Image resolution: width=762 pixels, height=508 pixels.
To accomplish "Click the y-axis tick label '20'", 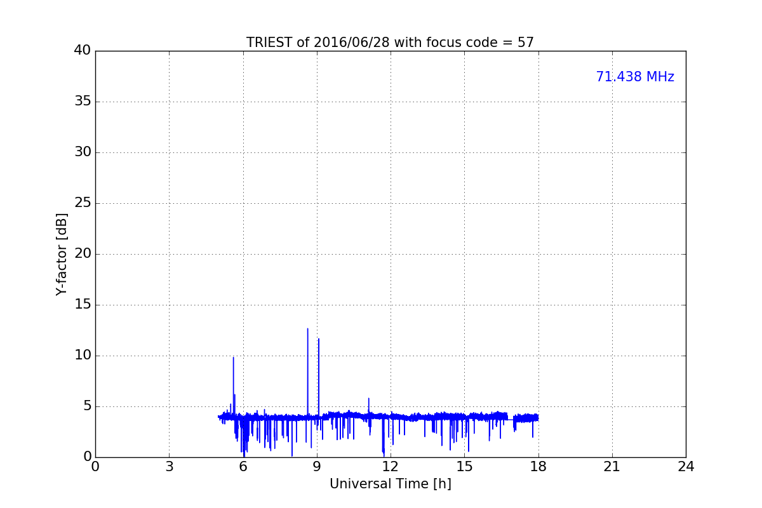I will (83, 254).
